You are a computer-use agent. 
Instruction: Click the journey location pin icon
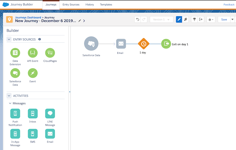9,20
